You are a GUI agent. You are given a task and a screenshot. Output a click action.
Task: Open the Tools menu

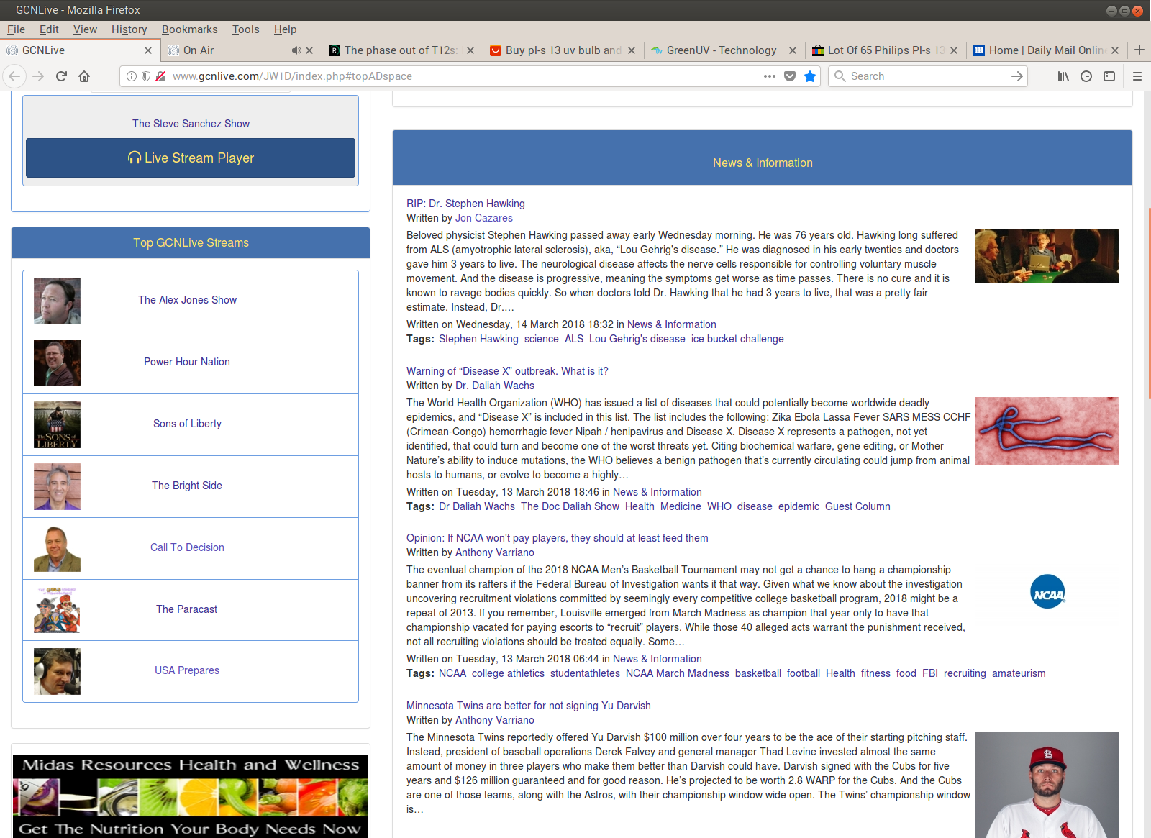point(246,29)
